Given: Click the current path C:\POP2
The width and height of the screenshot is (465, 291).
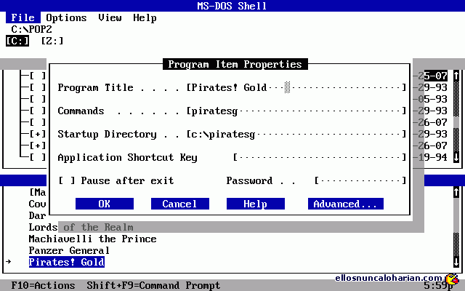Looking at the screenshot, I should (x=32, y=29).
